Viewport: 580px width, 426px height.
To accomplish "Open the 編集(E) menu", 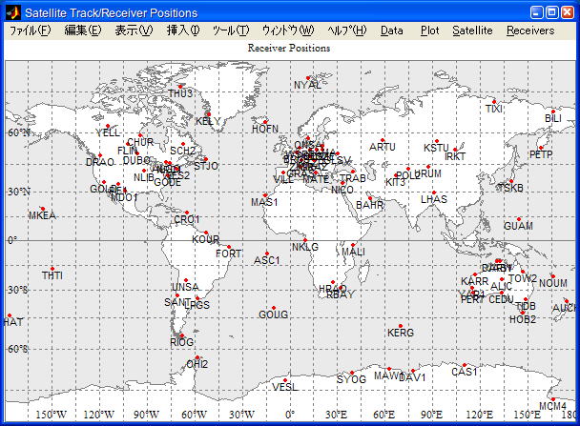I will [83, 30].
